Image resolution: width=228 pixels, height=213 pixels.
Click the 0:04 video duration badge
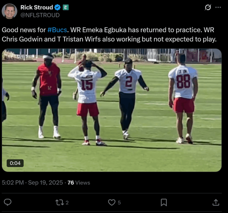(x=15, y=163)
